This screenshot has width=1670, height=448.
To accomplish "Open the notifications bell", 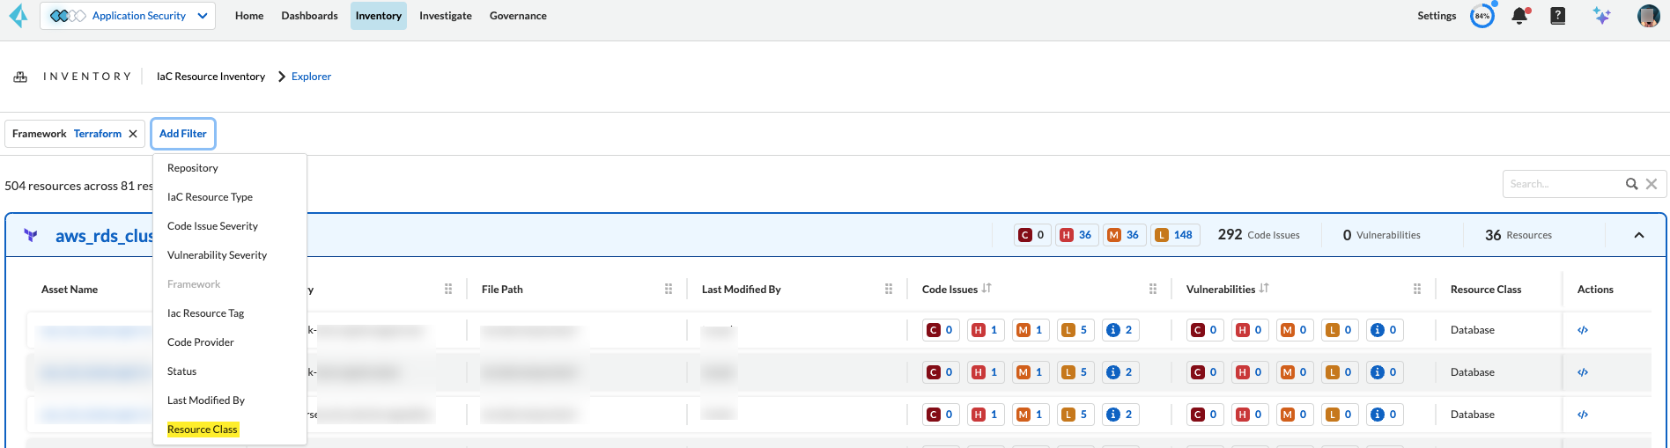I will coord(1519,16).
